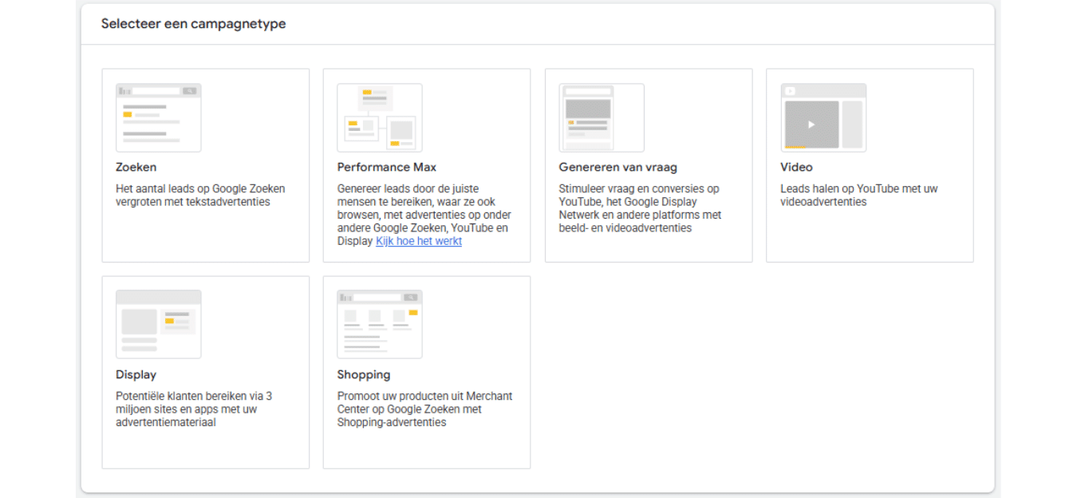Click the Shopping campaign illustration icon
This screenshot has height=498, width=1077.
380,324
